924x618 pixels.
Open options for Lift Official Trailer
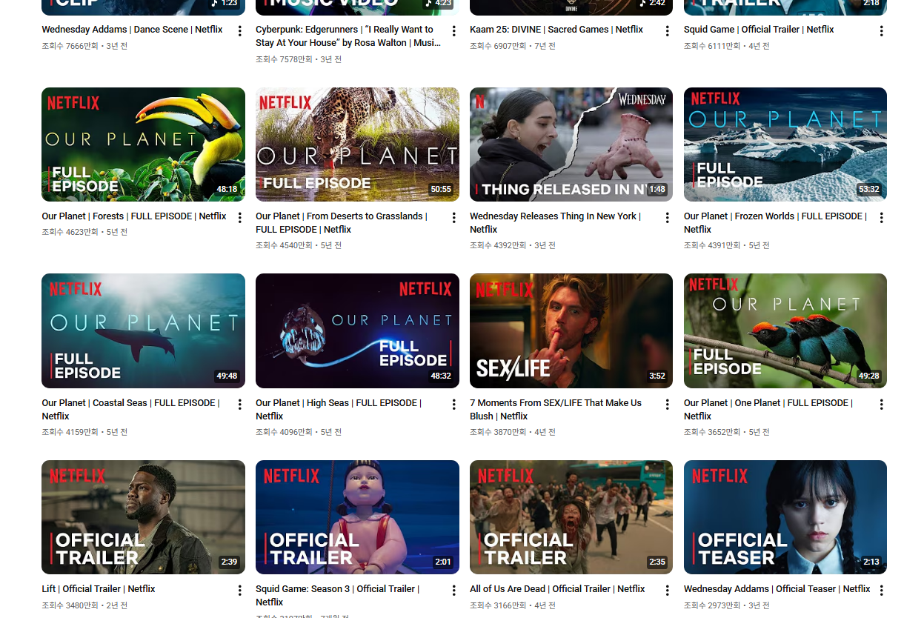pyautogui.click(x=239, y=591)
